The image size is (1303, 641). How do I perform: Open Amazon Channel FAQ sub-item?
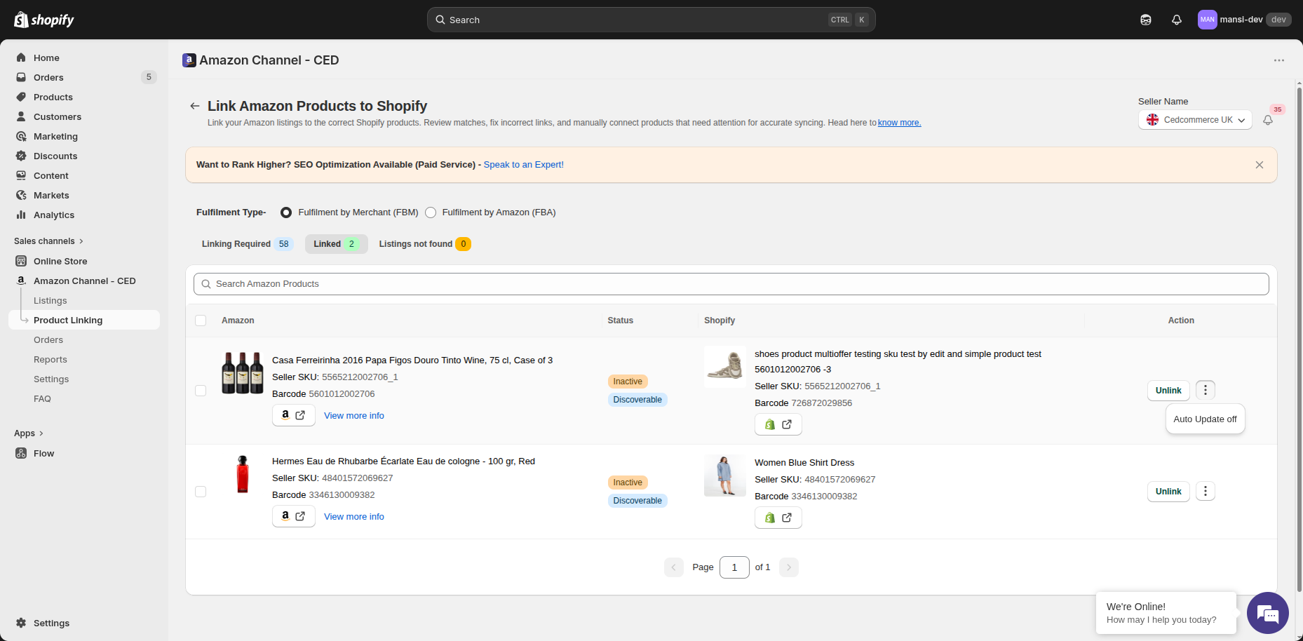click(42, 398)
